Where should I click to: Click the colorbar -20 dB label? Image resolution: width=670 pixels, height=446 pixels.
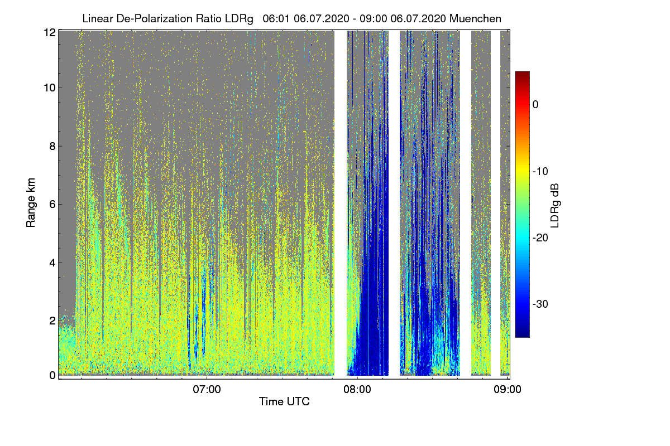click(541, 237)
